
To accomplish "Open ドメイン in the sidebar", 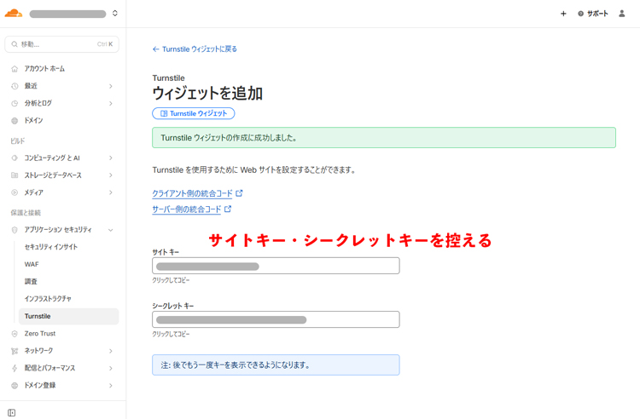I will point(33,121).
